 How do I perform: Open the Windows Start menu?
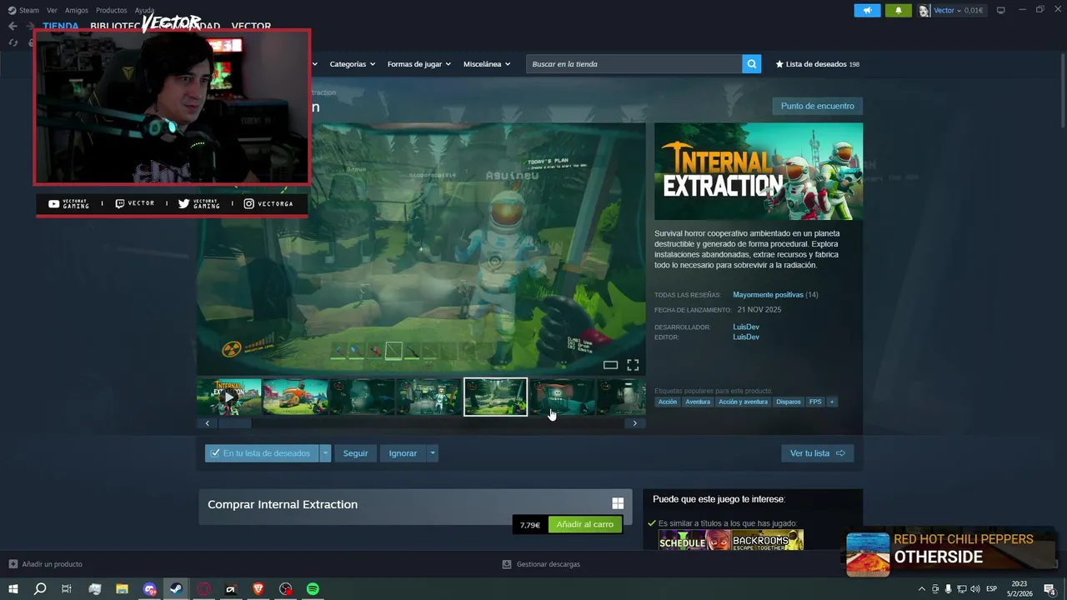(x=13, y=589)
